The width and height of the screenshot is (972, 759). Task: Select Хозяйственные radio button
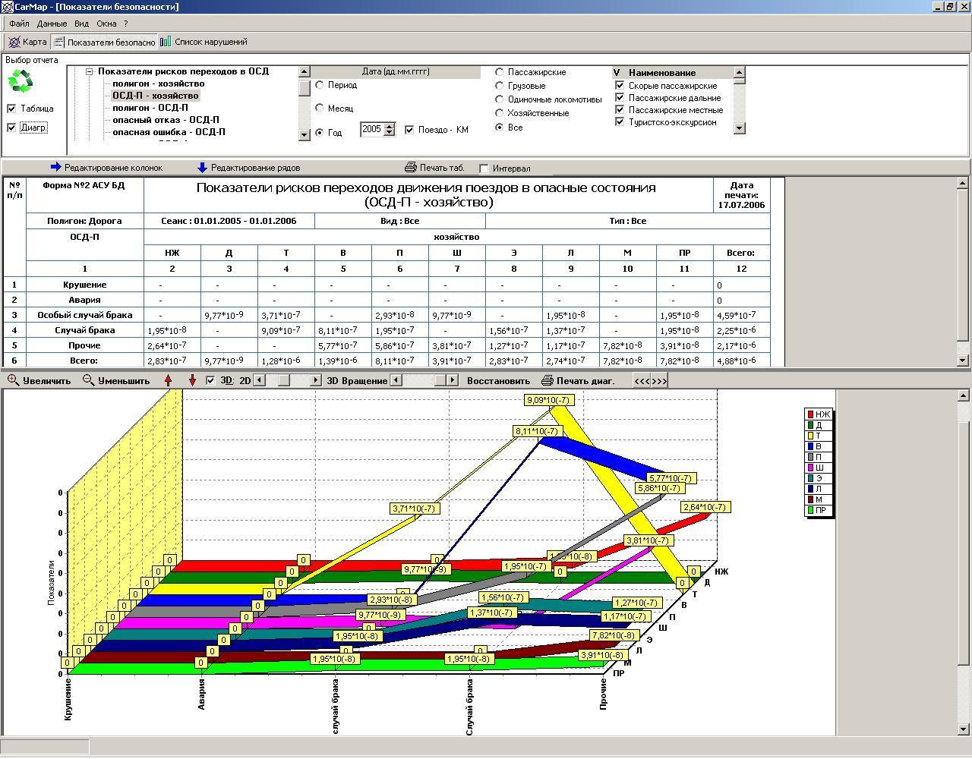coord(500,113)
